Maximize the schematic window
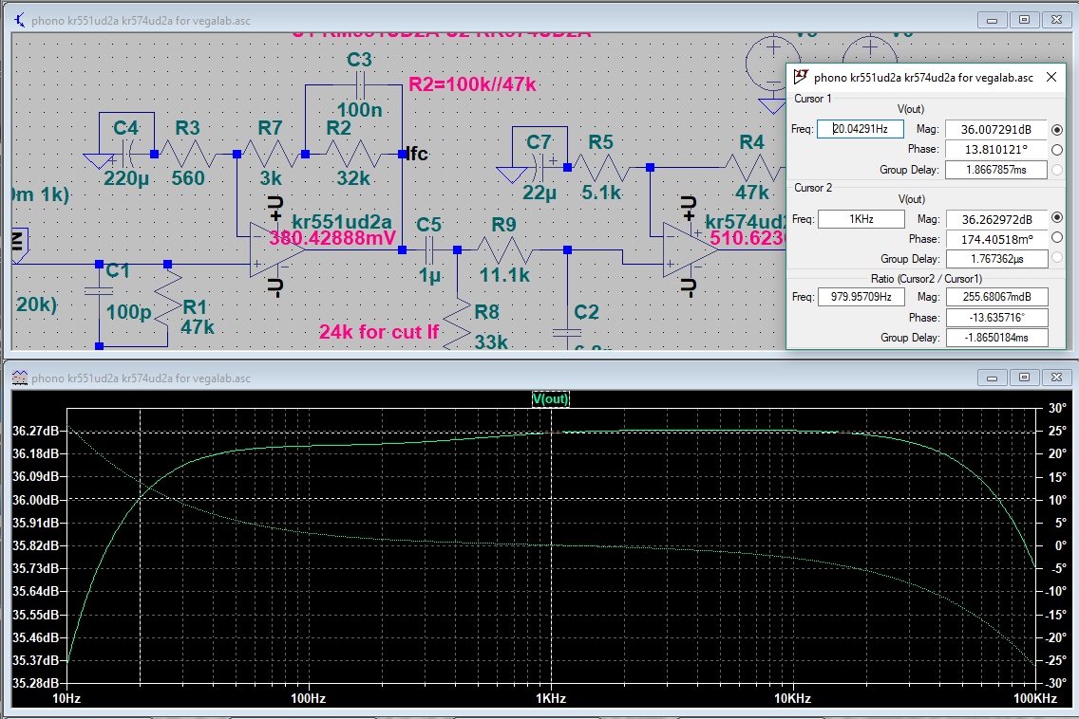 pos(1024,20)
